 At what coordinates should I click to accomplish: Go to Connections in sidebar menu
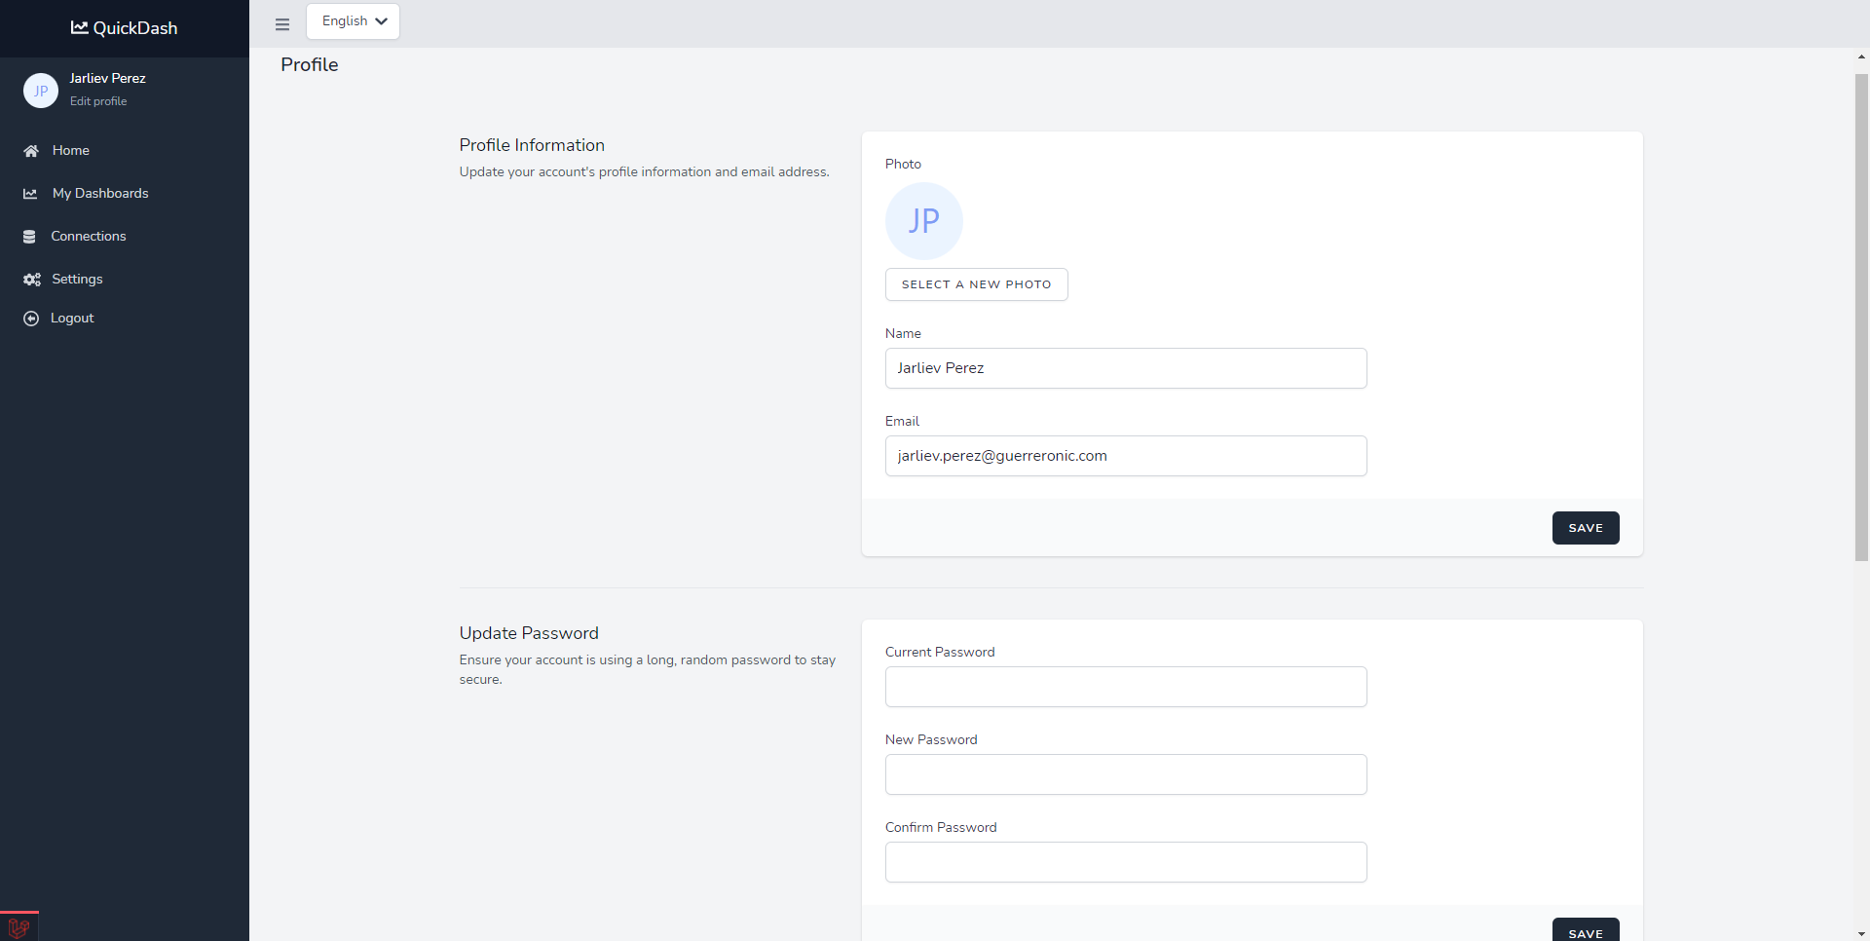point(89,237)
